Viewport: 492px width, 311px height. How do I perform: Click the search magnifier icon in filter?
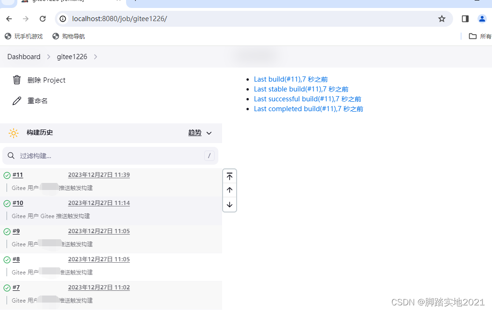pyautogui.click(x=11, y=156)
